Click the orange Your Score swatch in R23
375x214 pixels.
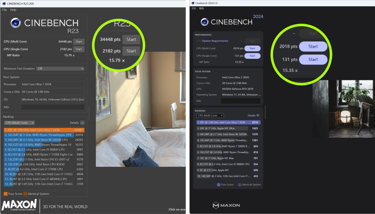[5, 194]
